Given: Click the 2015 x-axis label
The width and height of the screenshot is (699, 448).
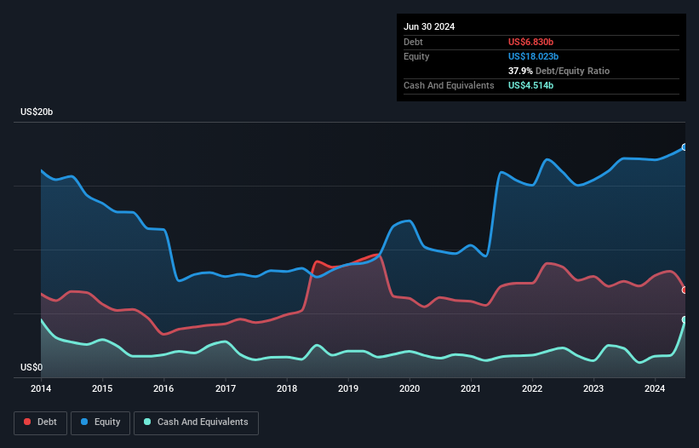Looking at the screenshot, I should pyautogui.click(x=102, y=388).
